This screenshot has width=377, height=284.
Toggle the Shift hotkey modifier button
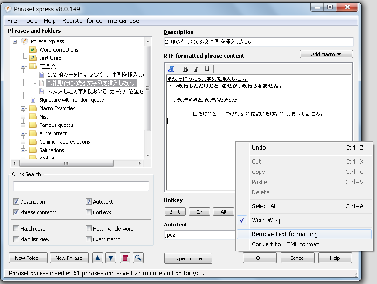[175, 212]
